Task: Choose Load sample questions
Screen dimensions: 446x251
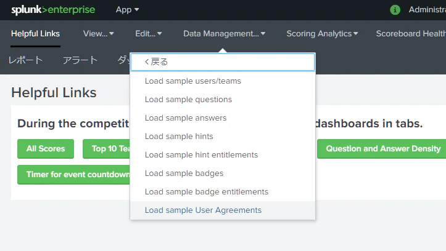Action: [x=223, y=100]
